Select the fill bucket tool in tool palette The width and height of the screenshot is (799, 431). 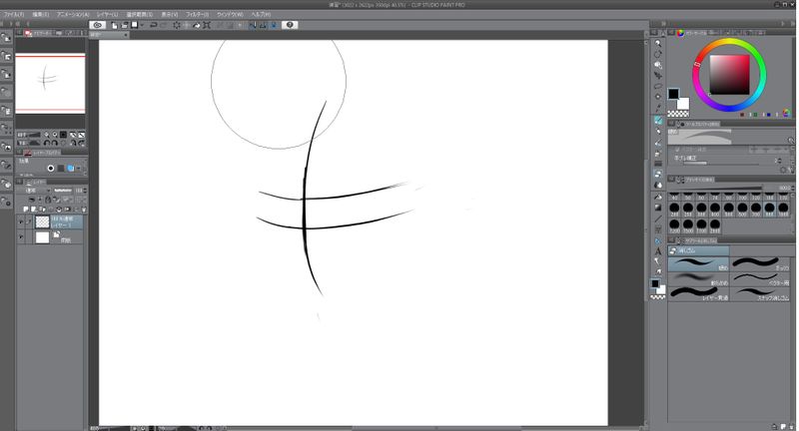[658, 199]
